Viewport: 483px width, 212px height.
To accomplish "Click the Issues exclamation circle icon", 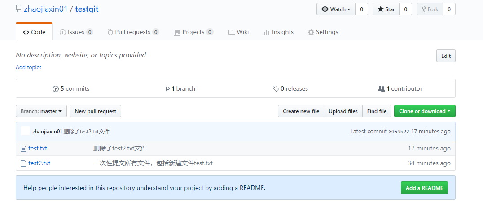I will 63,32.
